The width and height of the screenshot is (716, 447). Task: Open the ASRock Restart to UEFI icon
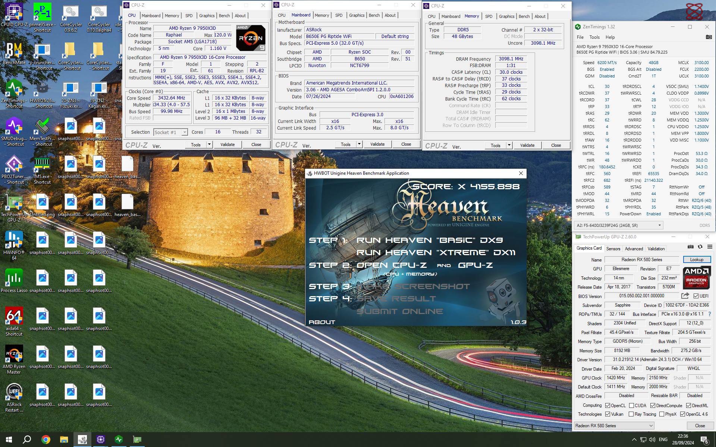pyautogui.click(x=14, y=398)
